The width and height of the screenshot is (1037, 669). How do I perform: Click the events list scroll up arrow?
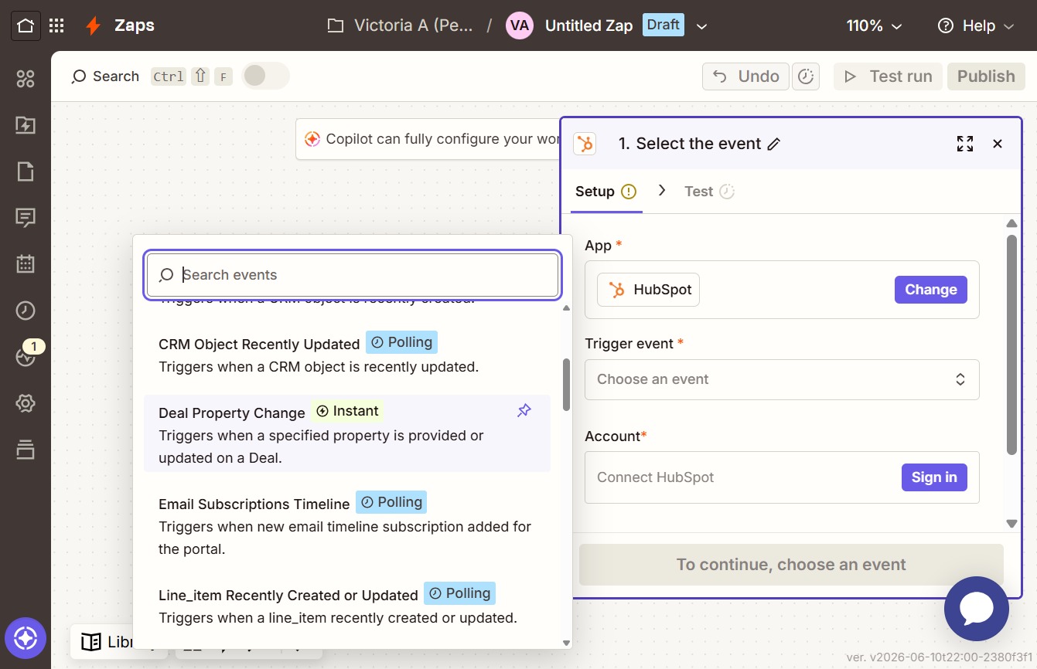click(x=567, y=307)
